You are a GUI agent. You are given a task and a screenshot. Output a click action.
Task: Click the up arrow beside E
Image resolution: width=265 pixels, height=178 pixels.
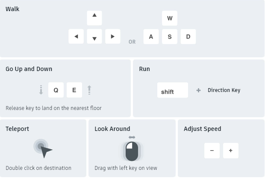[89, 90]
